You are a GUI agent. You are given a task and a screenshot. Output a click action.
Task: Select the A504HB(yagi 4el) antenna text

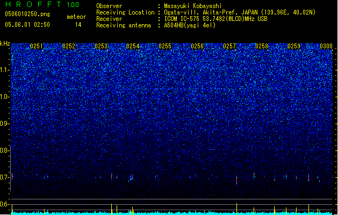(x=190, y=25)
